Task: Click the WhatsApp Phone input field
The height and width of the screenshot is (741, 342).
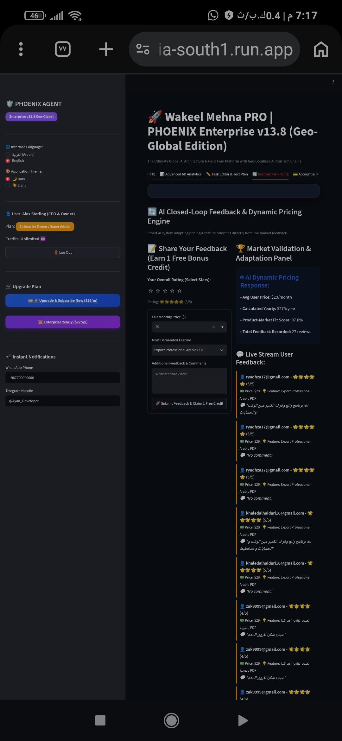Action: 63,378
